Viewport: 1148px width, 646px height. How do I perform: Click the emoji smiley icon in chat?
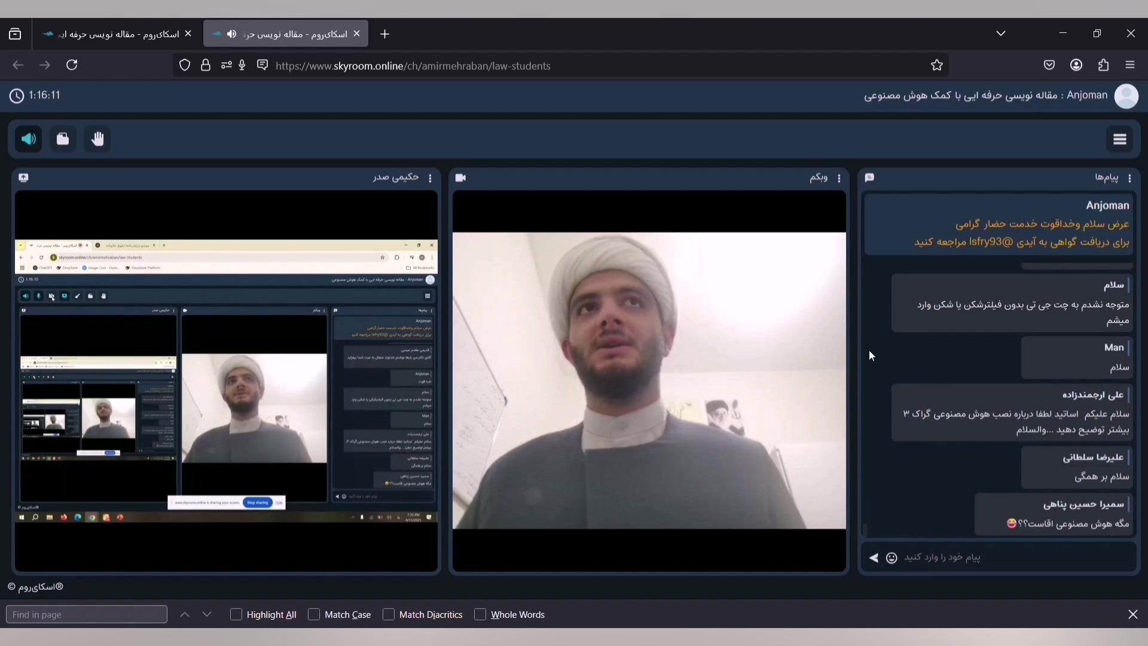[x=891, y=559]
